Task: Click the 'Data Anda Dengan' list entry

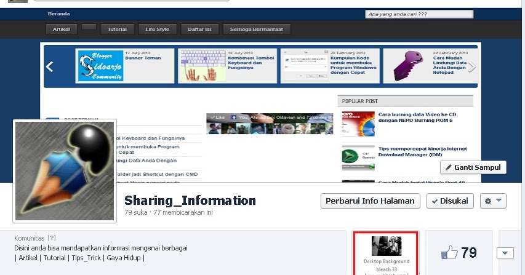Action: pos(146,161)
